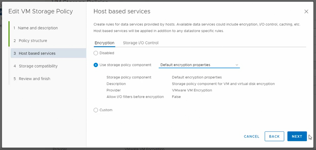Select the Disabled encryption radio button
Image resolution: width=316 pixels, height=150 pixels.
(96, 53)
